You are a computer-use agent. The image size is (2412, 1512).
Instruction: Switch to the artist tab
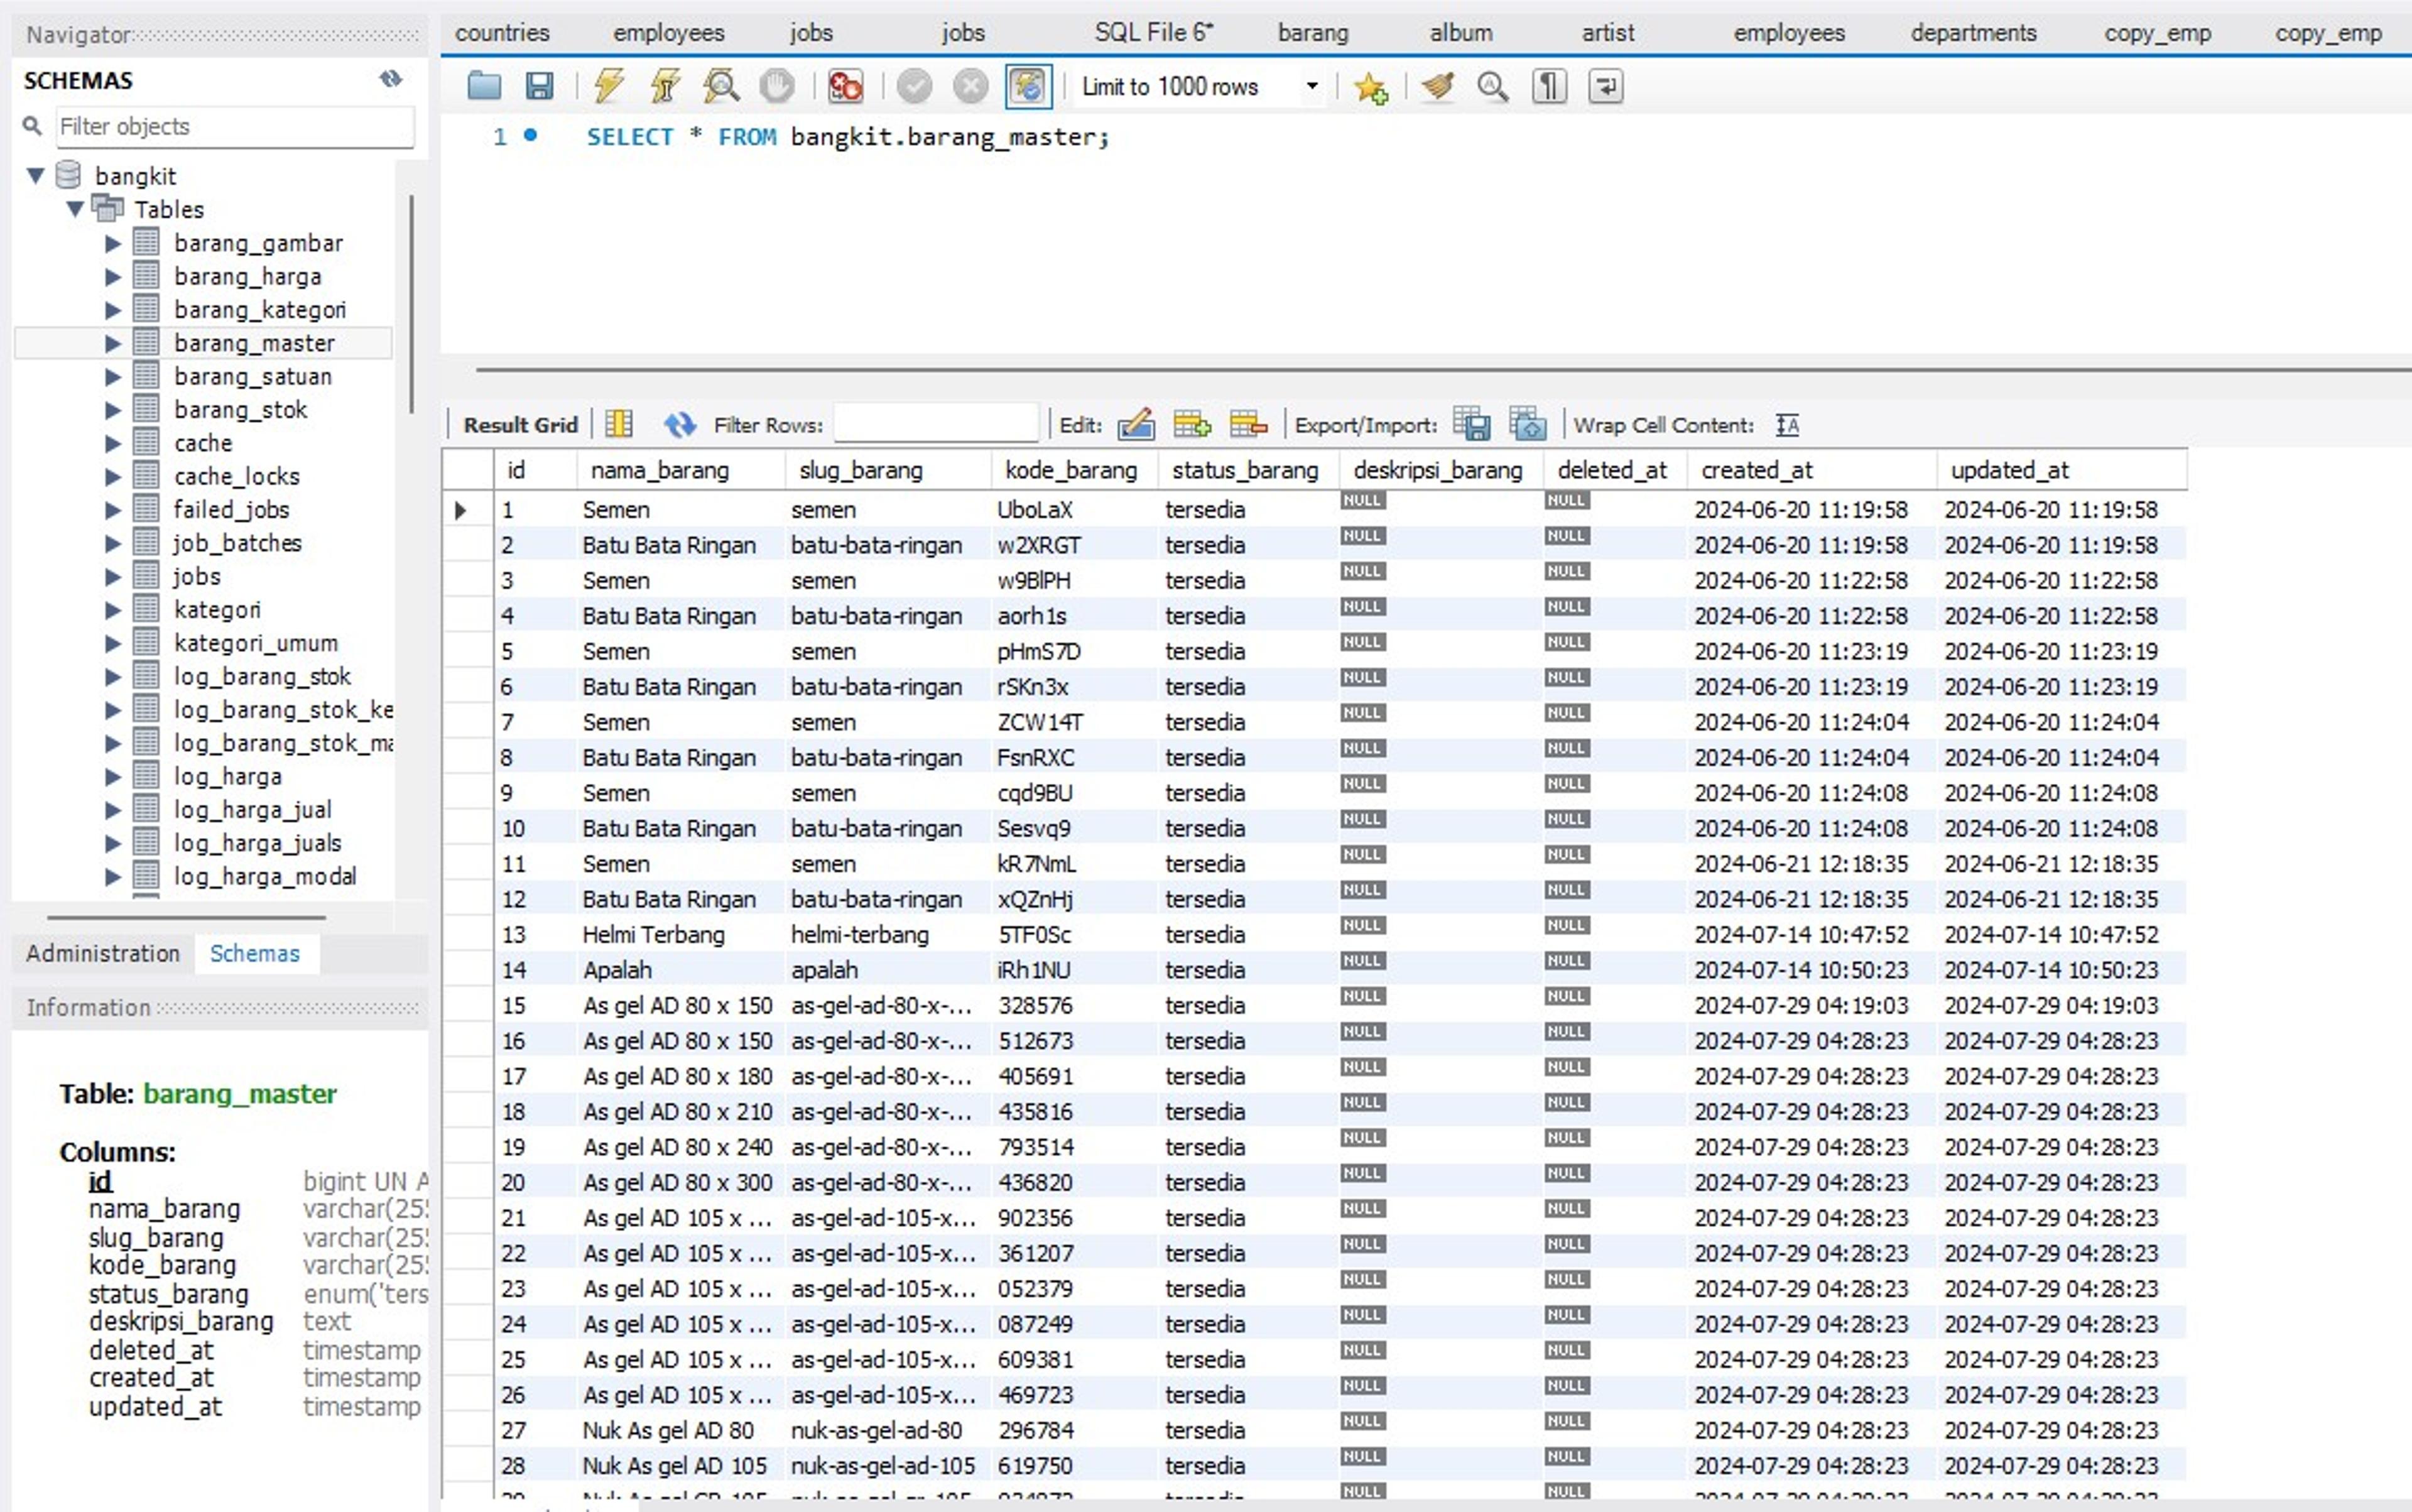pyautogui.click(x=1608, y=33)
